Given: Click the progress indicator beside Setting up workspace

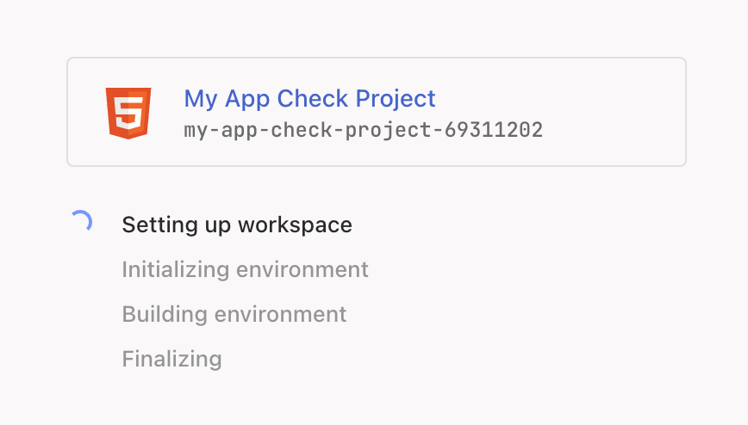Looking at the screenshot, I should coord(80,223).
